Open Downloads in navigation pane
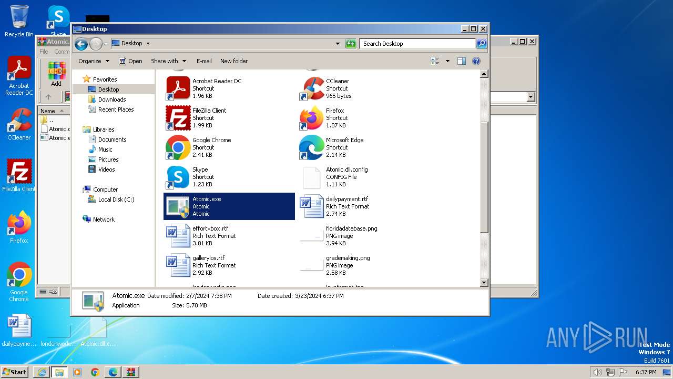The width and height of the screenshot is (673, 379). pyautogui.click(x=112, y=99)
